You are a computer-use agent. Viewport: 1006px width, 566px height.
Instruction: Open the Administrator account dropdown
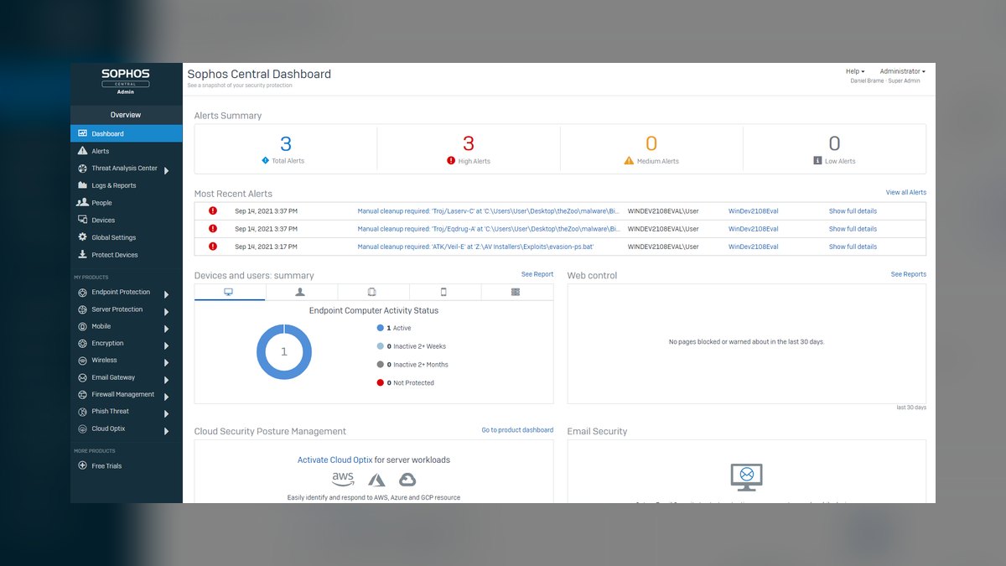point(902,71)
